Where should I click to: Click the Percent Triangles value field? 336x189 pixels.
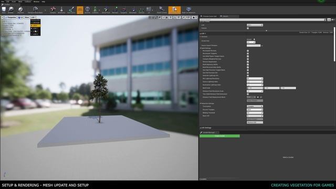[255, 110]
